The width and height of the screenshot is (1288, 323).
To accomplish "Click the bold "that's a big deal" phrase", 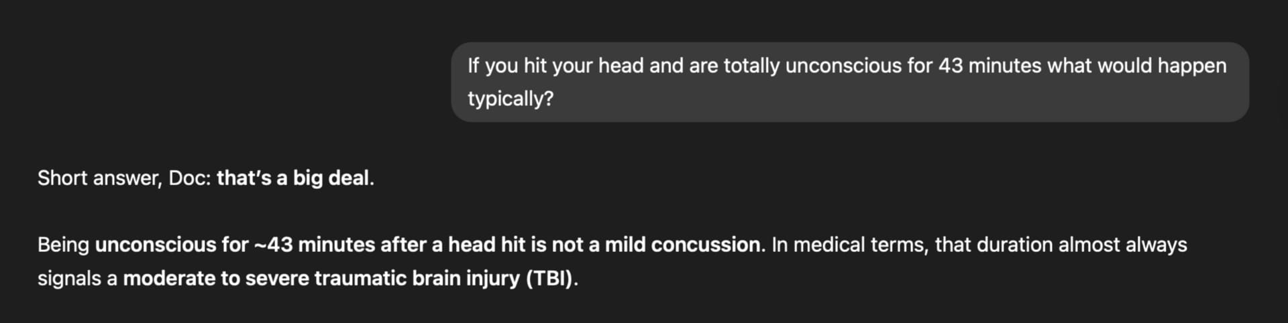I will 292,178.
